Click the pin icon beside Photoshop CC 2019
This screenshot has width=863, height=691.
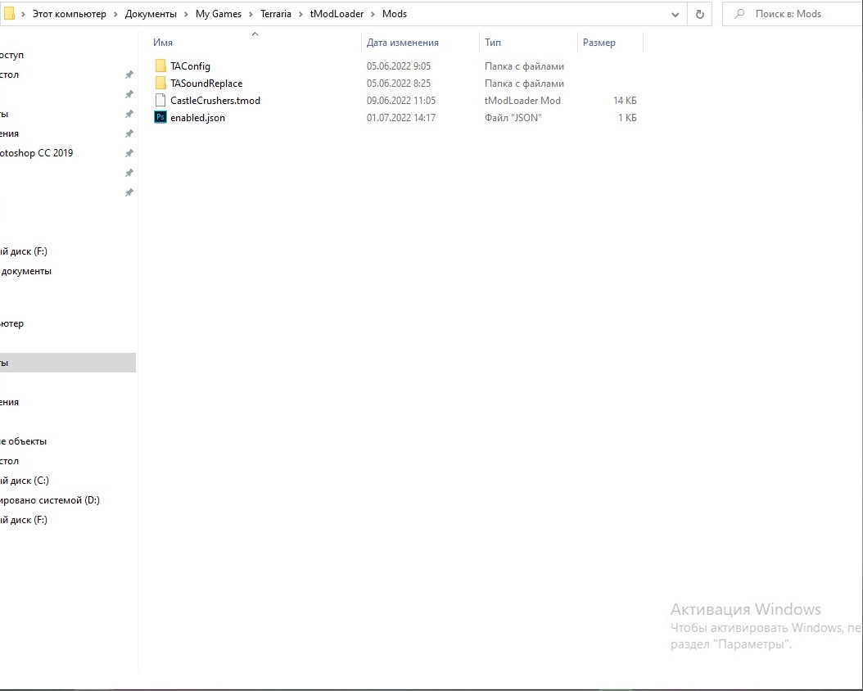129,153
